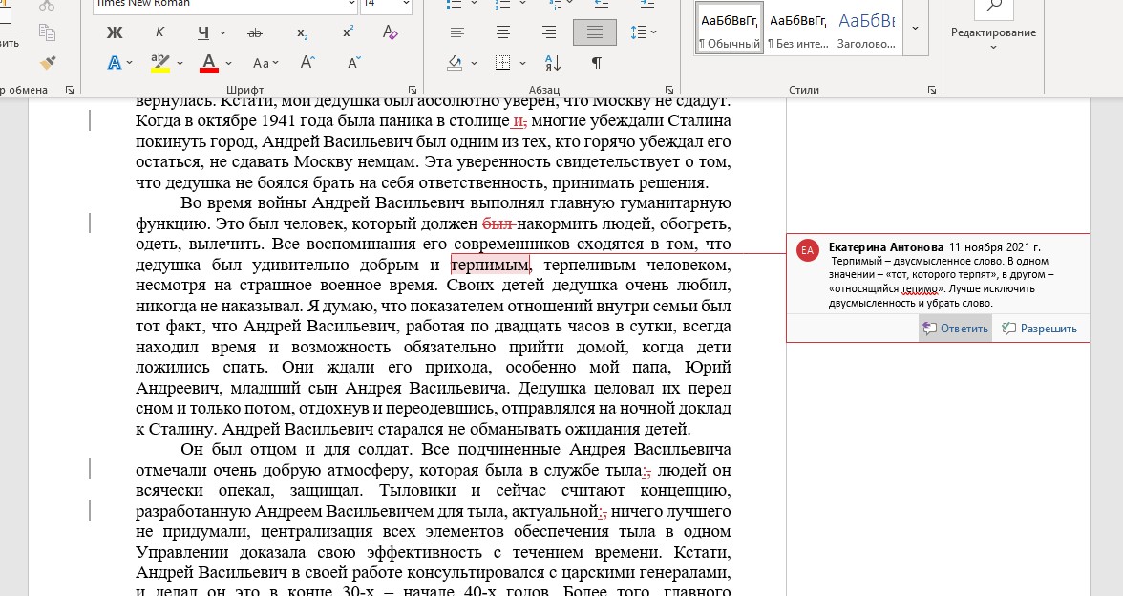1123x596 pixels.
Task: Open the Редактирование editing menu
Action: pyautogui.click(x=993, y=32)
